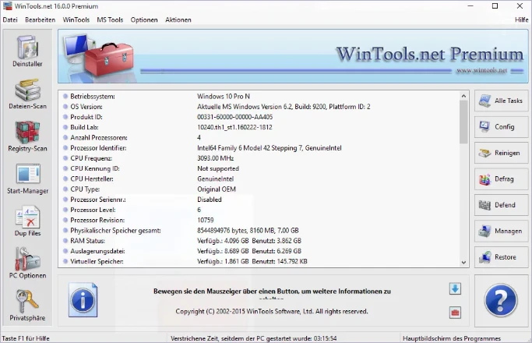Click the Restore button
Image resolution: width=532 pixels, height=343 pixels.
point(501,257)
